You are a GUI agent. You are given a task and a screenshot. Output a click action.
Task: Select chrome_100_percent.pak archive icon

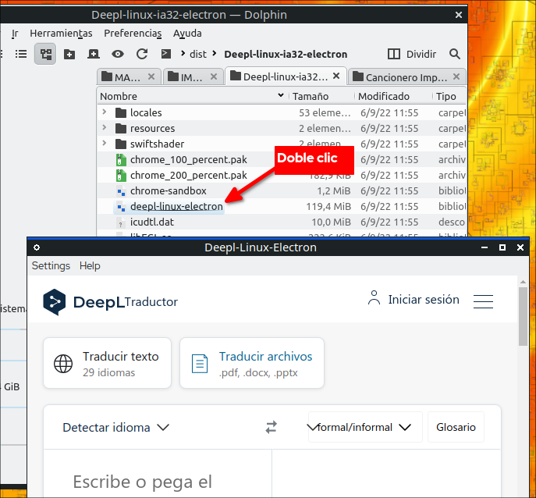121,160
